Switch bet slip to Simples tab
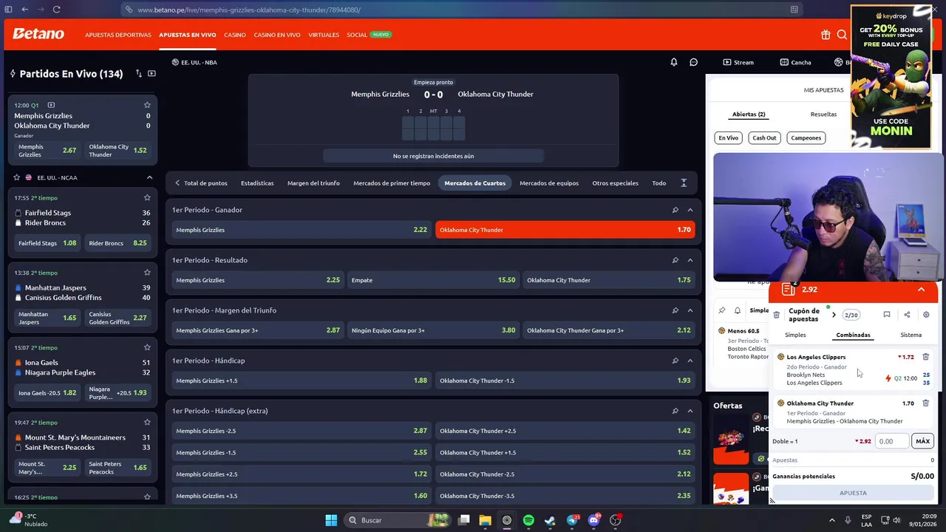This screenshot has height=532, width=946. (x=795, y=335)
